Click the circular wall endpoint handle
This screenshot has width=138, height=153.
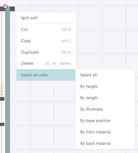click(x=5, y=7)
